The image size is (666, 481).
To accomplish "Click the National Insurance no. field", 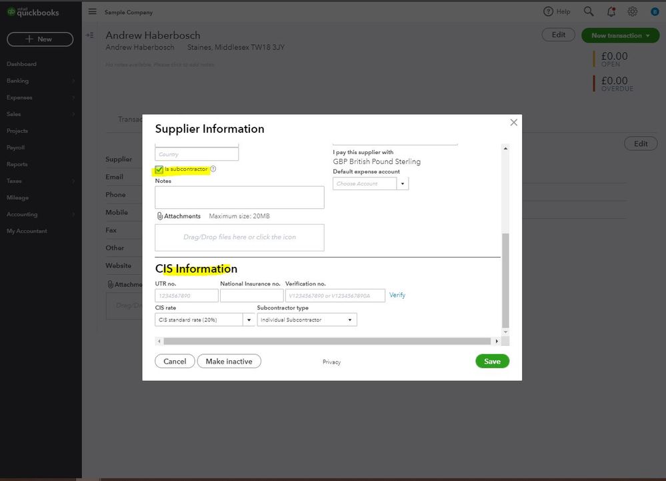I will click(251, 296).
